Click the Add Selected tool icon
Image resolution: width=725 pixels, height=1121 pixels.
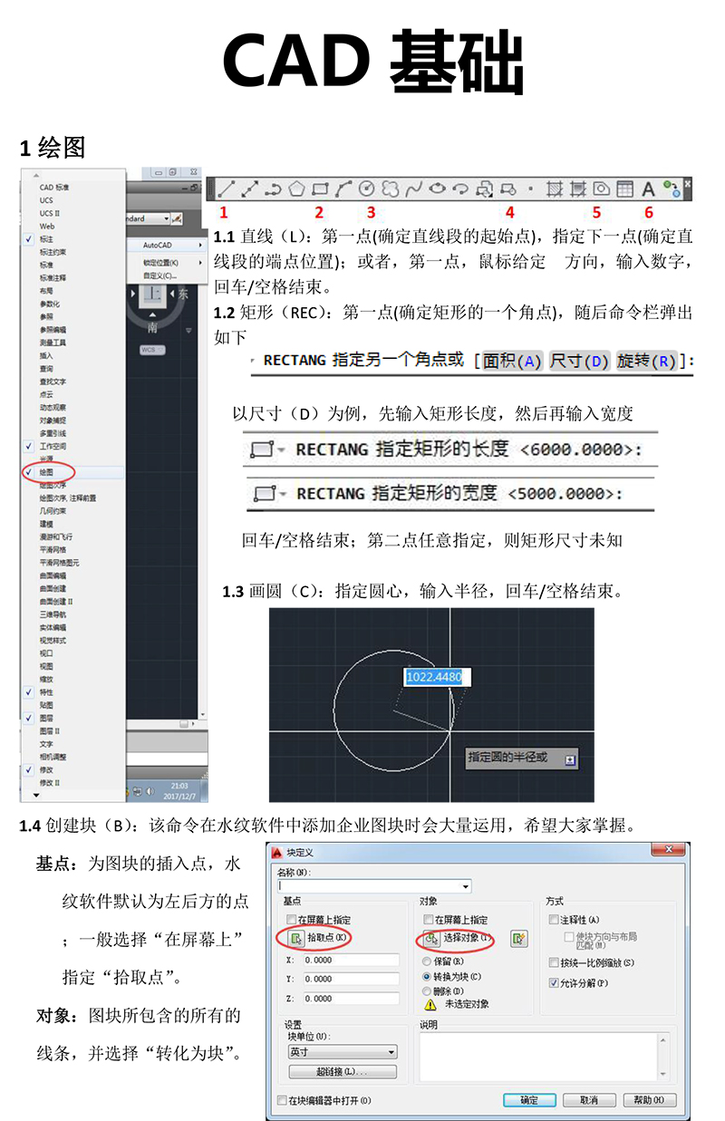(x=671, y=189)
